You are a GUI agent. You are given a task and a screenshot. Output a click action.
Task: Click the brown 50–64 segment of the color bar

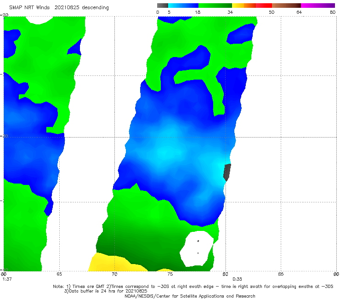[x=286, y=6]
